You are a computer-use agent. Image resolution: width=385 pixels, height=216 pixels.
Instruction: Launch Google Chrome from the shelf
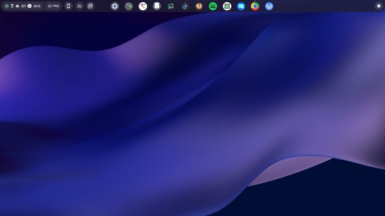coord(255,6)
